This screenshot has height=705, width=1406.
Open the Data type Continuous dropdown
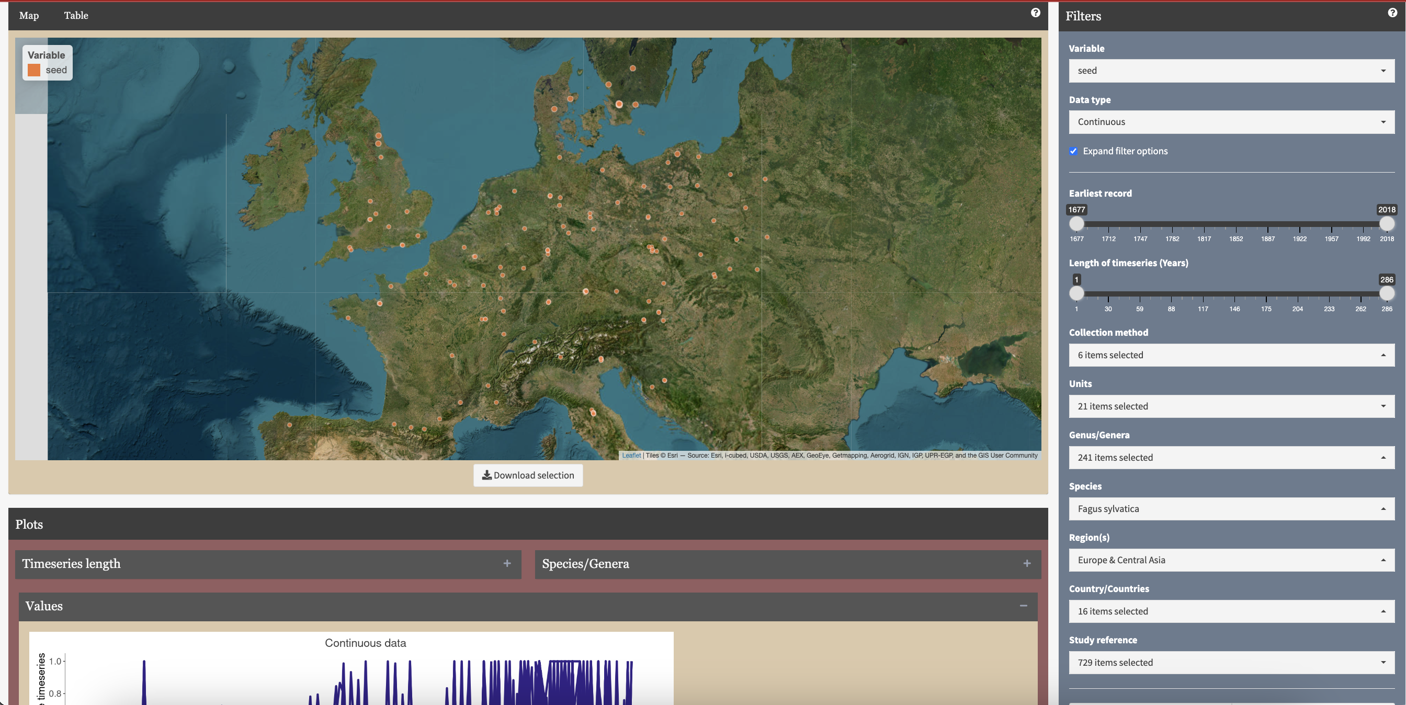point(1231,122)
